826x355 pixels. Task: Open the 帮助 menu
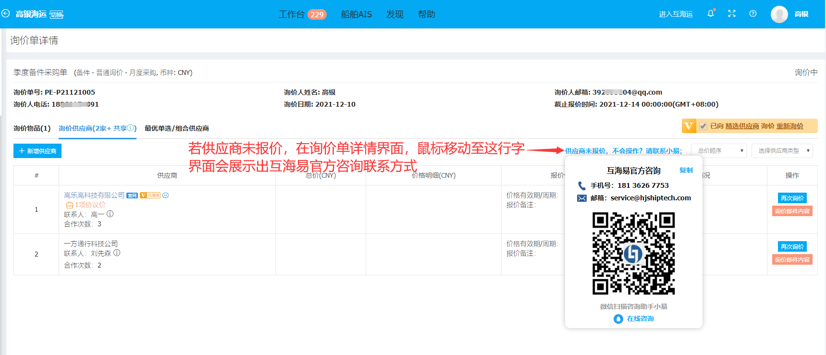[426, 14]
